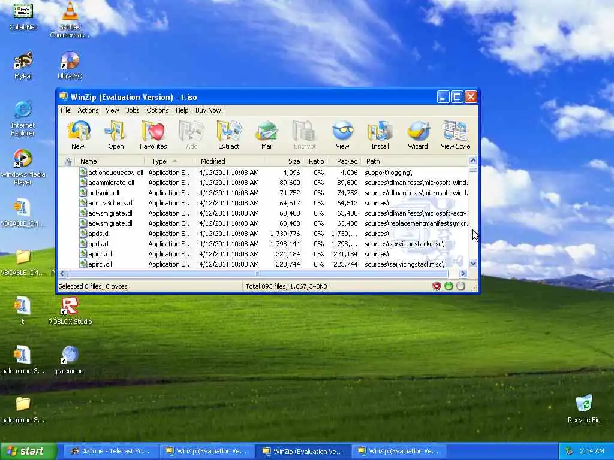Sort by the Type column header
The height and width of the screenshot is (460, 614).
point(170,161)
